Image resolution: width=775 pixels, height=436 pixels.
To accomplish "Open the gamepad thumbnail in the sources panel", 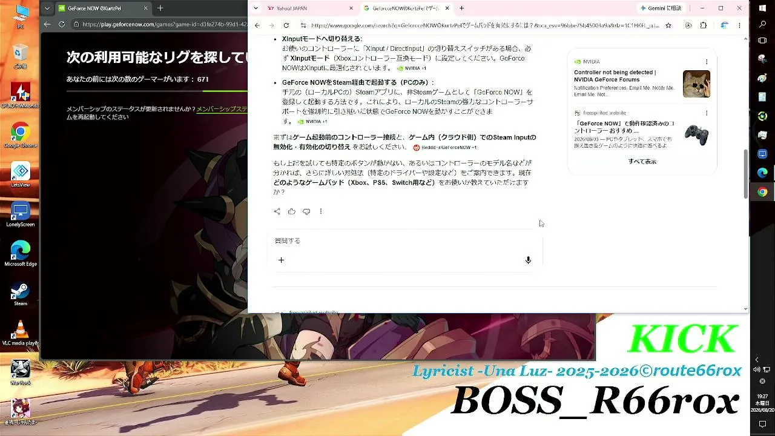I will [696, 134].
